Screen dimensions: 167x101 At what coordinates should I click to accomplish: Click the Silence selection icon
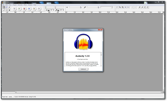128,7
